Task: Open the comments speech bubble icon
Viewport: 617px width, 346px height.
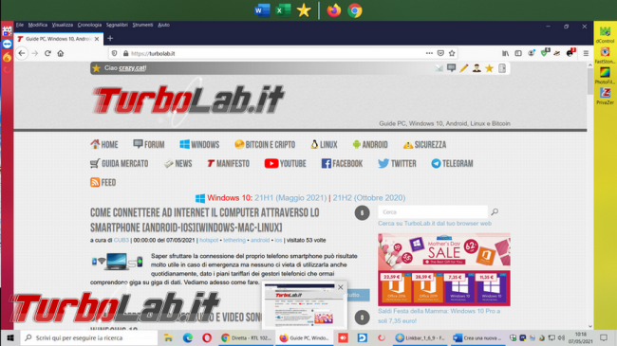Action: [x=451, y=68]
